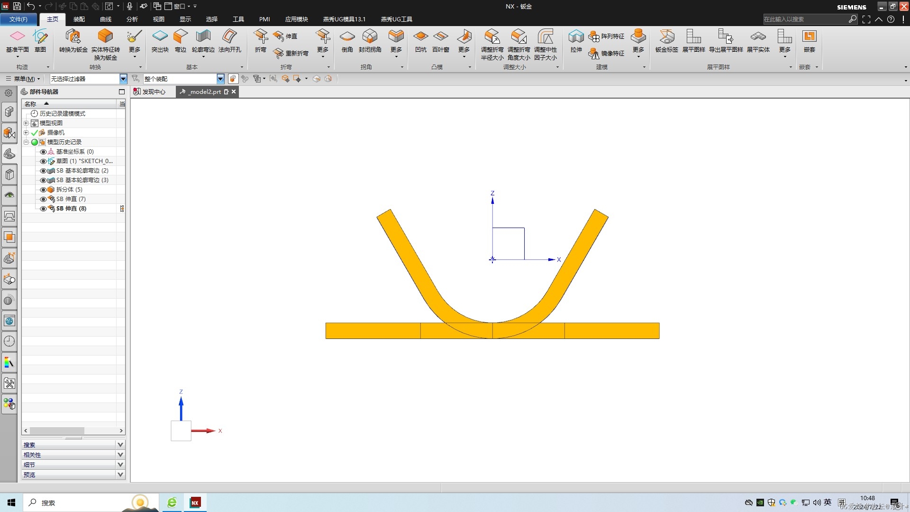
Task: Click the 导出展平图样 export tool
Action: 726,41
